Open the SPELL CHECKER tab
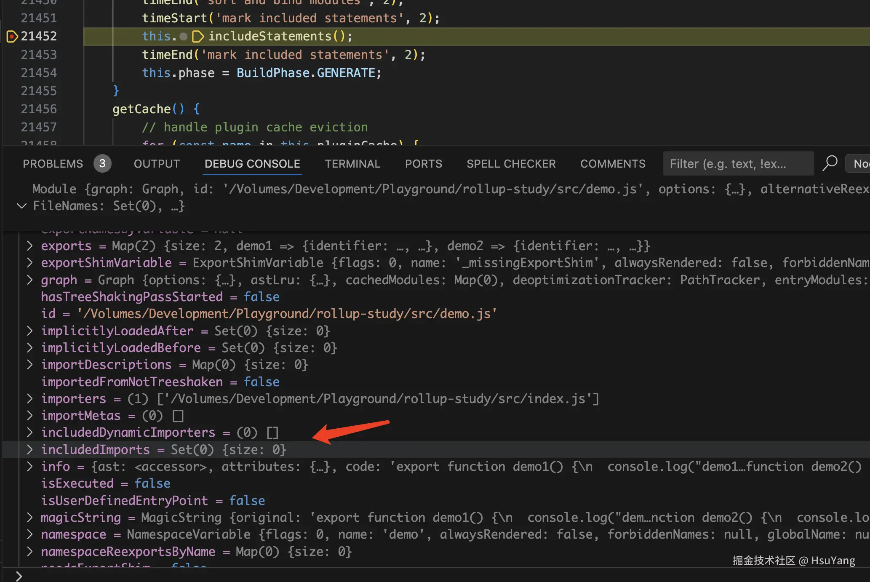 pyautogui.click(x=511, y=164)
